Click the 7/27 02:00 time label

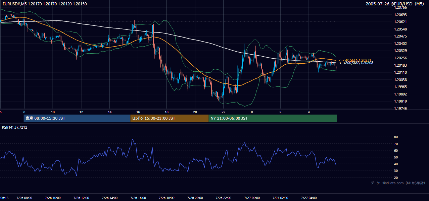tap(281, 198)
